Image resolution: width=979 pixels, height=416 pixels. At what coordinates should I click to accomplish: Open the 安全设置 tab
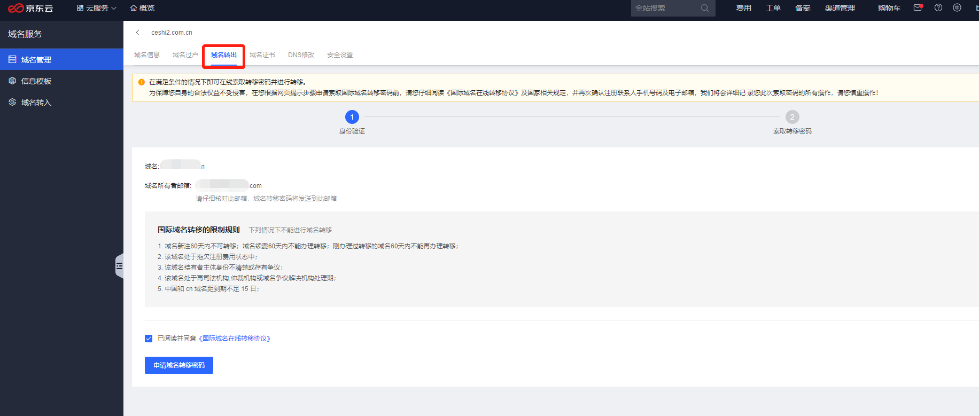coord(340,55)
